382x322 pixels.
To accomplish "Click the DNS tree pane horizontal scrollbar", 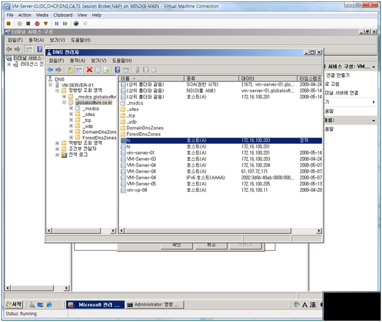I will tap(81, 231).
